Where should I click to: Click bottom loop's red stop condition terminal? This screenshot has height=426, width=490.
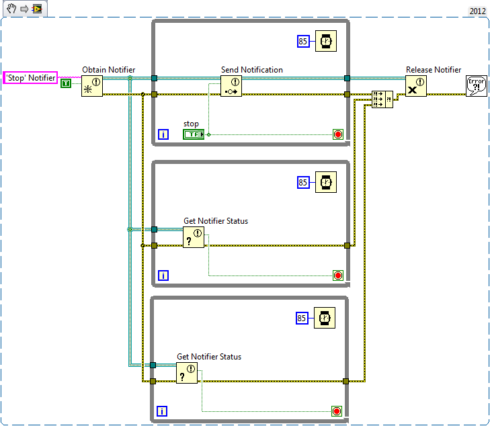337,411
